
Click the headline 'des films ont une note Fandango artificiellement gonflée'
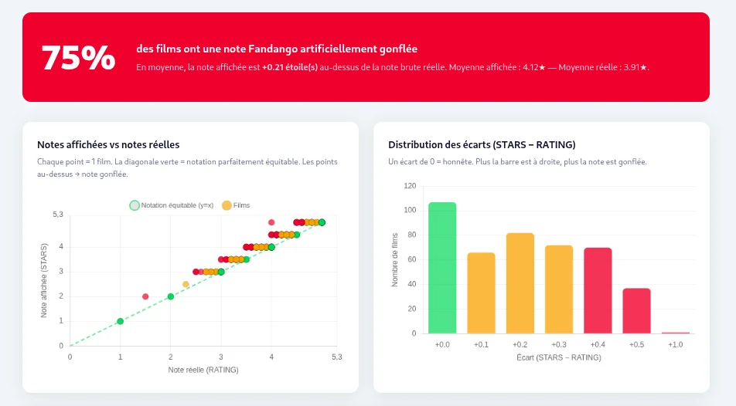(277, 49)
